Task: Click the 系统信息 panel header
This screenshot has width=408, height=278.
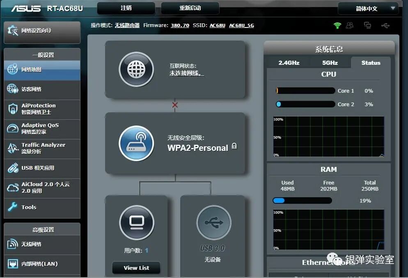Action: pos(329,49)
